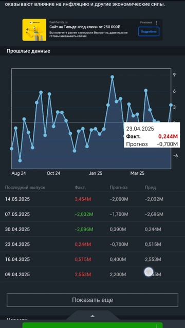Screen dimensions: 185x328
Task: Click the 'Последний выпуск' column header
Action: click(25, 188)
